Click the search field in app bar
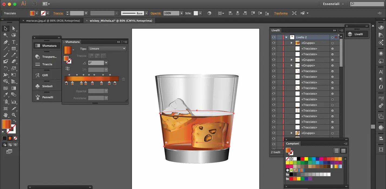 [x=367, y=4]
